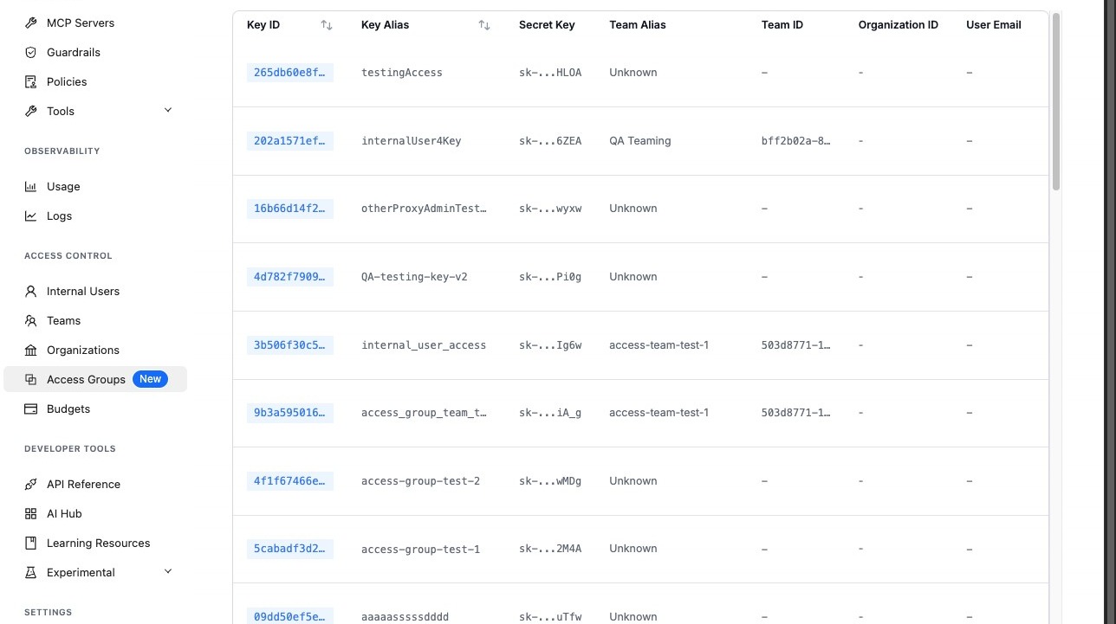The width and height of the screenshot is (1116, 624).
Task: Click the Guardrails shield icon
Action: tap(31, 53)
